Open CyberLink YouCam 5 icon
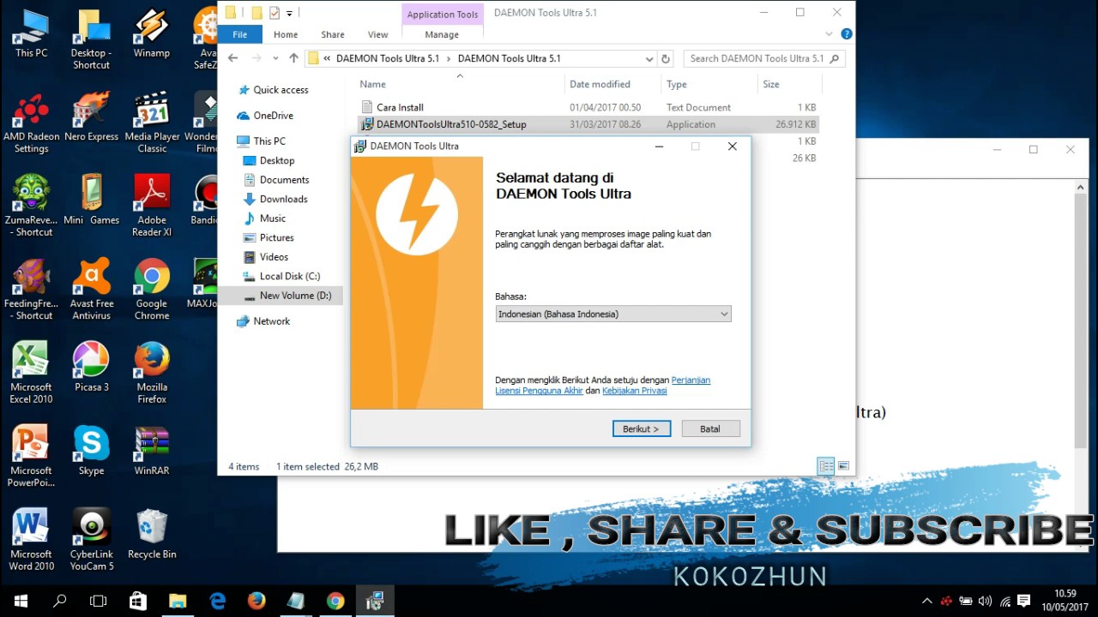Viewport: 1098px width, 617px height. tap(92, 540)
